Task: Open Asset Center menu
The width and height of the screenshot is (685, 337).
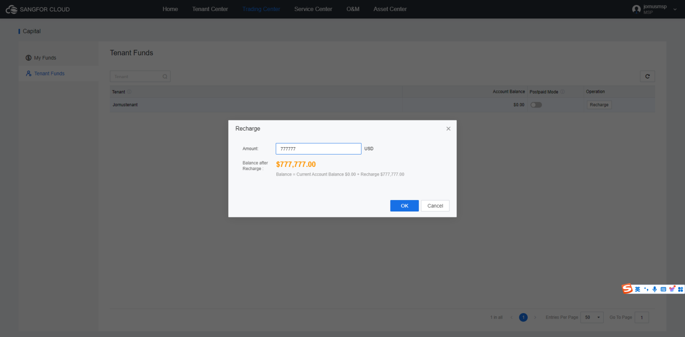Action: click(390, 9)
